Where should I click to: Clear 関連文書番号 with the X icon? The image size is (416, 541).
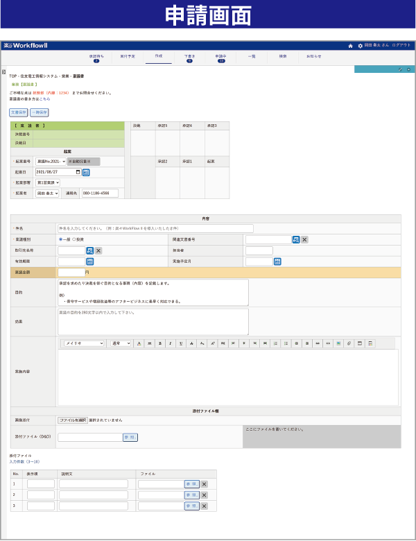(304, 239)
